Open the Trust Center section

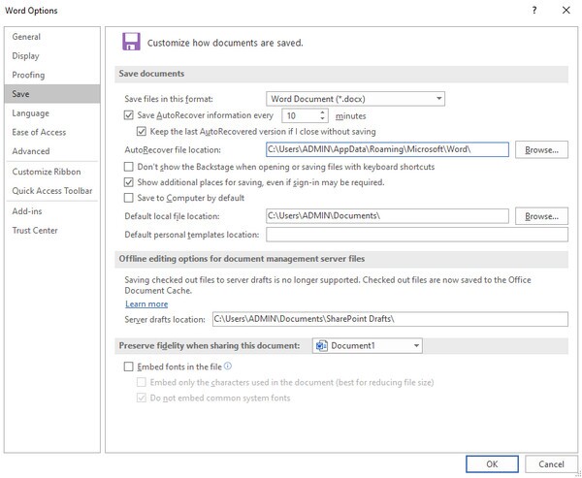point(35,230)
